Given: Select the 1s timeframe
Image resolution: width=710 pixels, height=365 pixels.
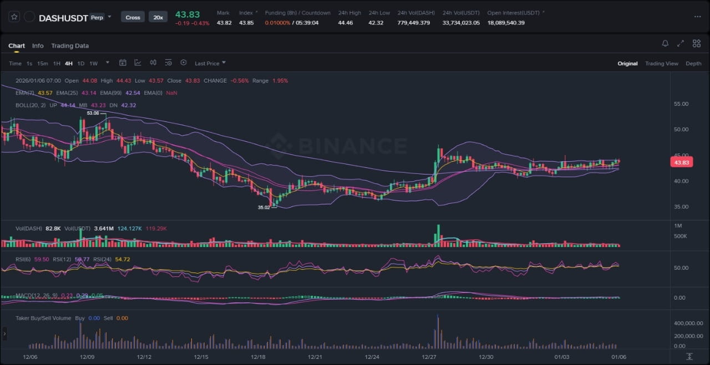Looking at the screenshot, I should 29,64.
